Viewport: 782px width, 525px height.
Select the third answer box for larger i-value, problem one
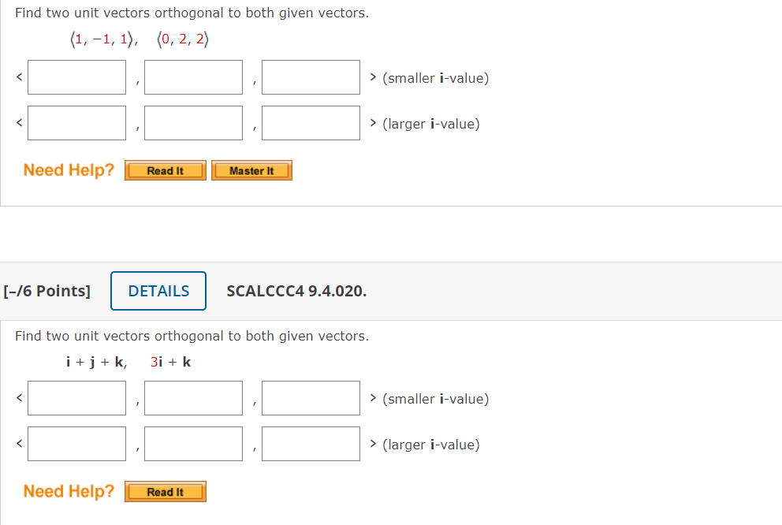[310, 122]
